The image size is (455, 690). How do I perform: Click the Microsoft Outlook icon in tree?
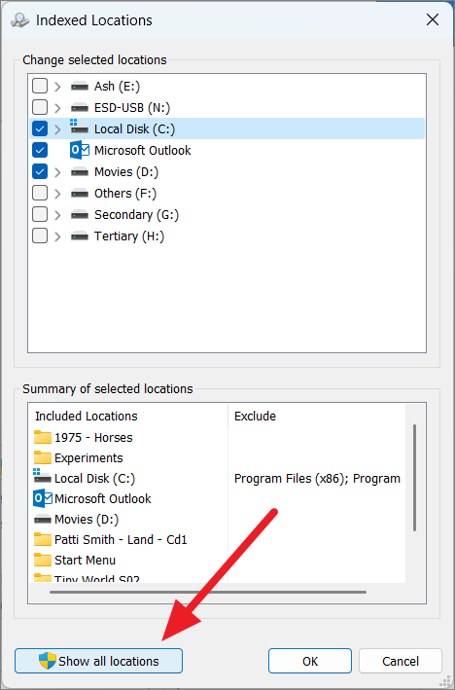(x=80, y=151)
